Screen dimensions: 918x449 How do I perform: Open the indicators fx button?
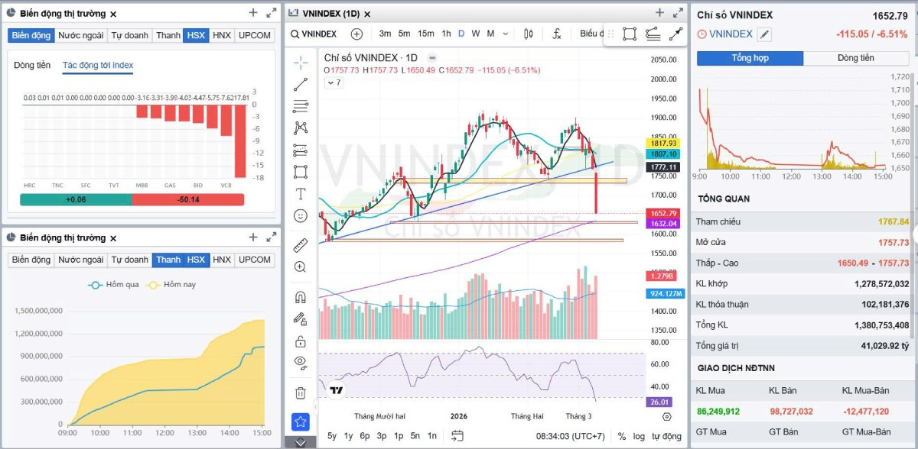[x=557, y=34]
